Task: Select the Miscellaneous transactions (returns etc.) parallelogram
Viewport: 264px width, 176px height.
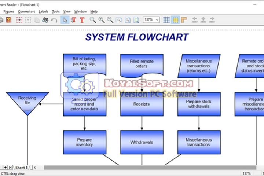Action: [199, 66]
